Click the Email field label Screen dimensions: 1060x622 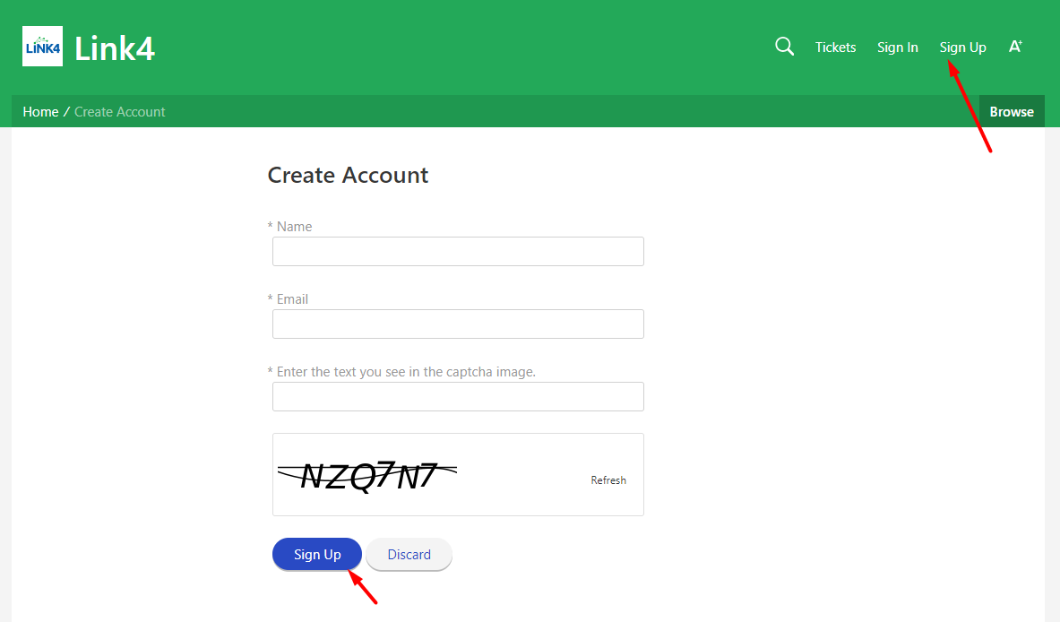(x=292, y=299)
